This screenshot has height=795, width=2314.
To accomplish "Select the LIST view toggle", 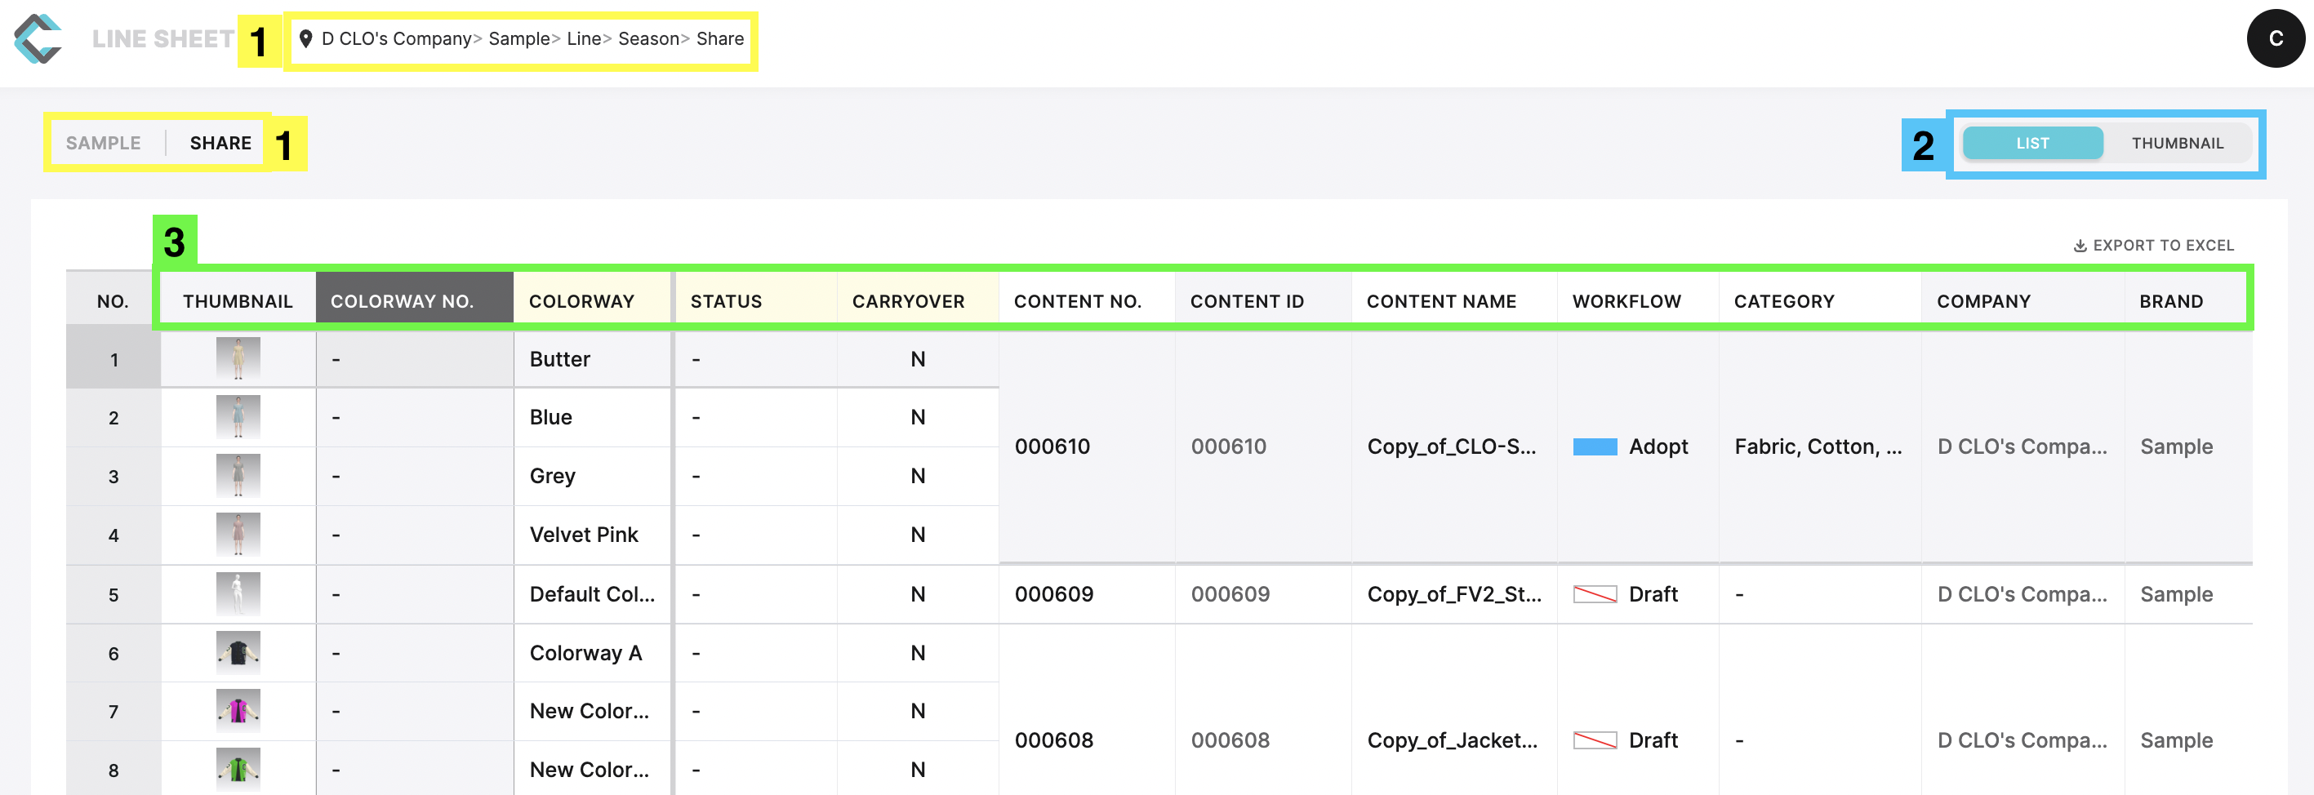I will (2032, 143).
